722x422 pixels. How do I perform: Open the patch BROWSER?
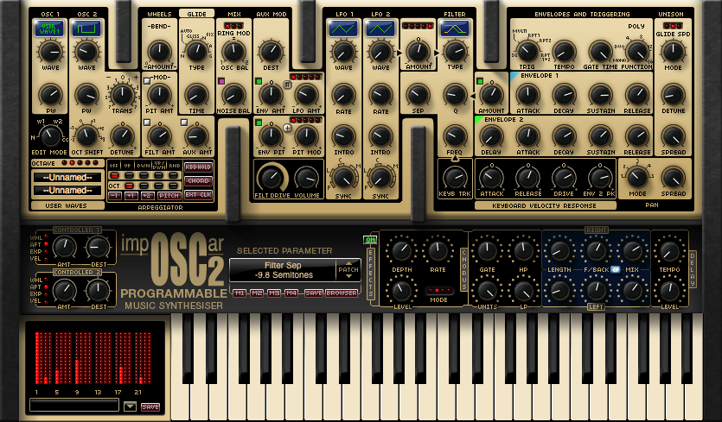tap(342, 293)
